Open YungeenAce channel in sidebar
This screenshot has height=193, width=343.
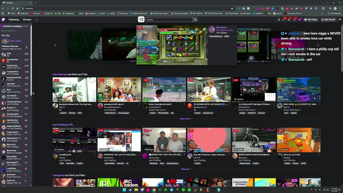click(16, 73)
